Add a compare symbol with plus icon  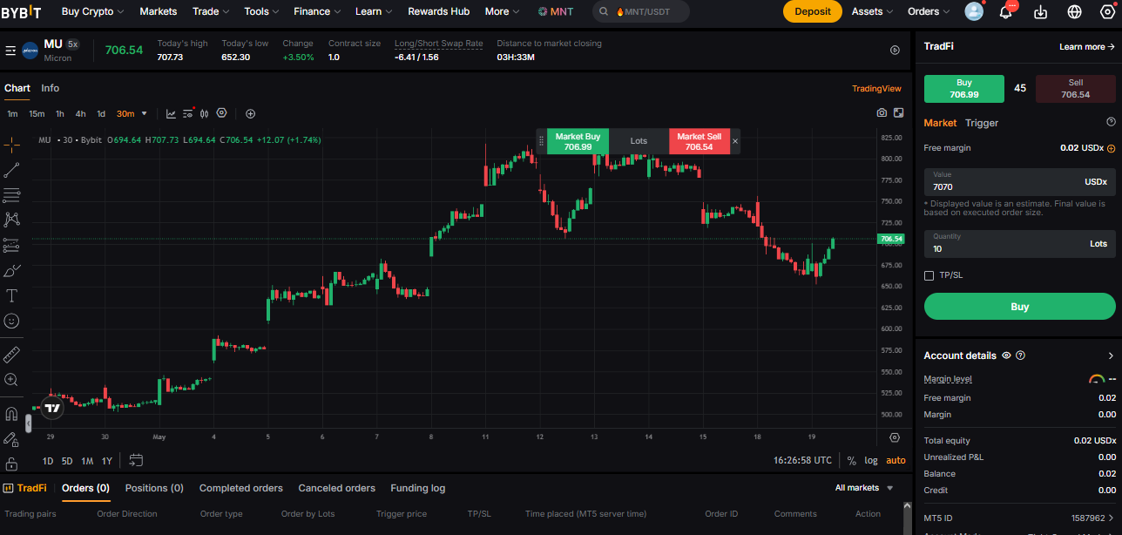[251, 113]
